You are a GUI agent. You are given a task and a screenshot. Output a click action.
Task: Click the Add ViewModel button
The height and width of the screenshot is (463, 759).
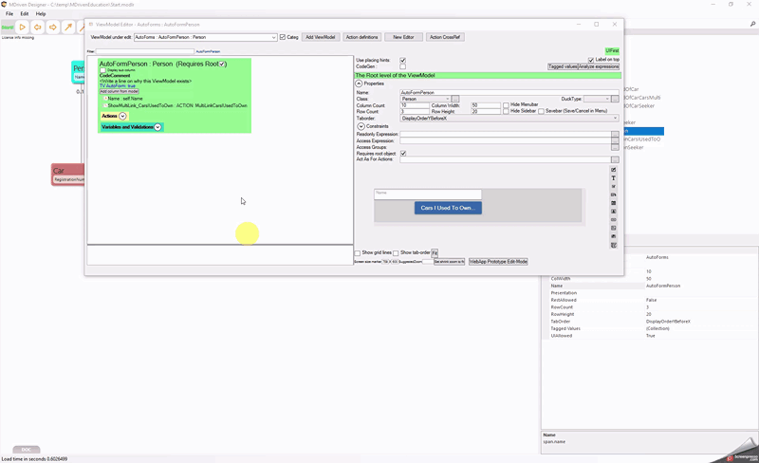pos(320,37)
